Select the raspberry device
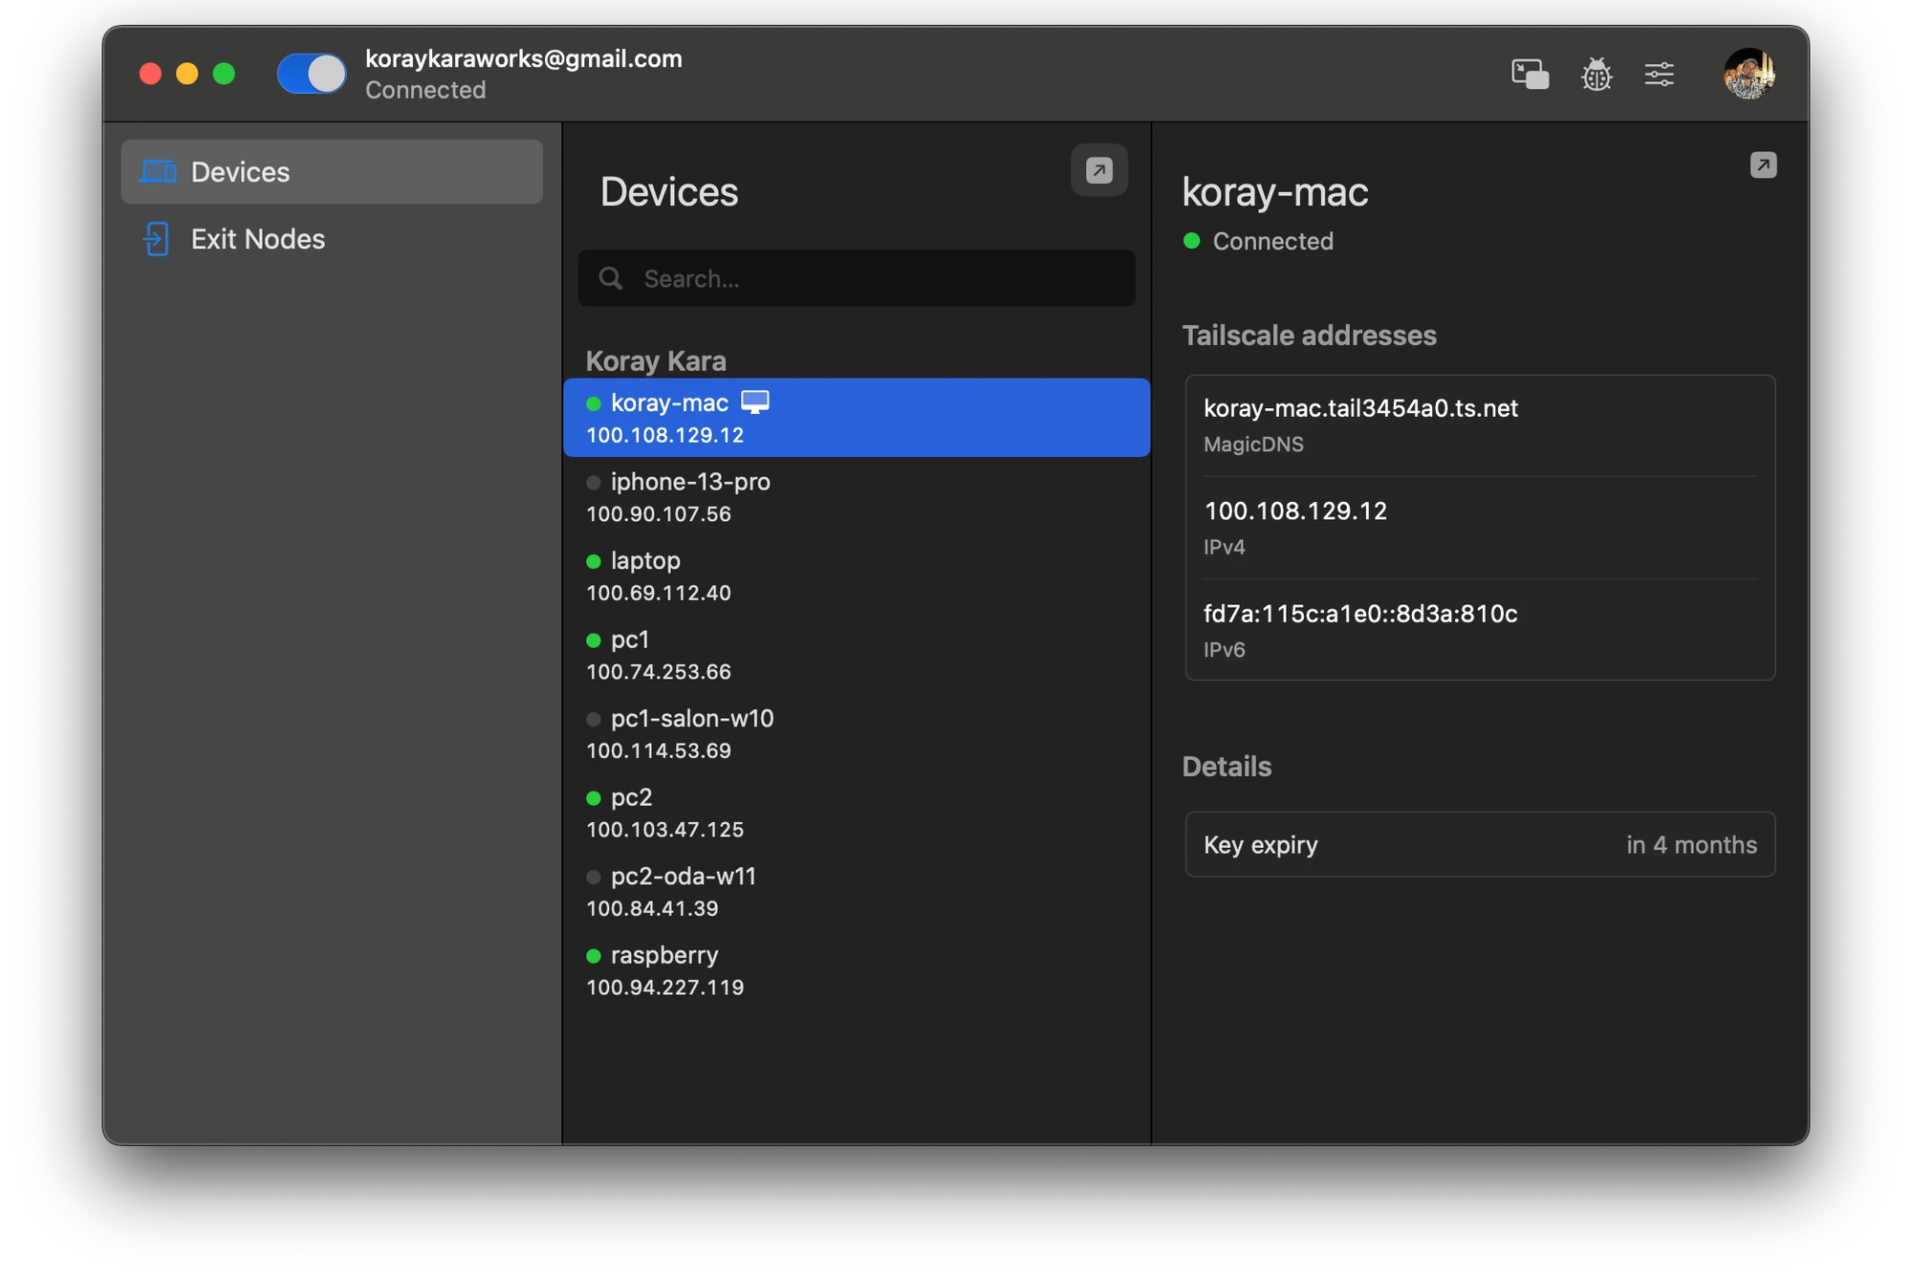Image resolution: width=1912 pixels, height=1281 pixels. [857, 970]
